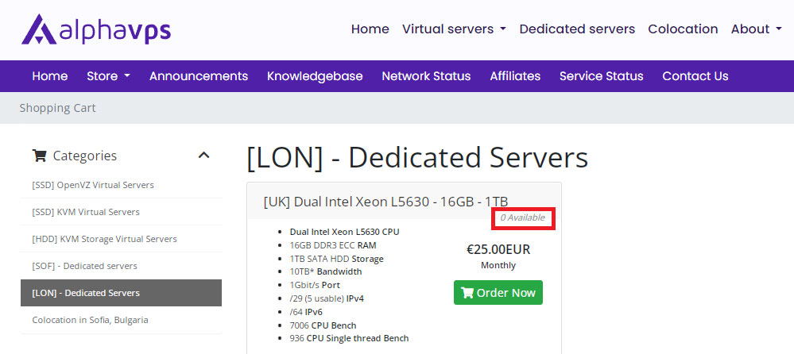Open Colocation in top navigation
This screenshot has height=354, width=794.
683,29
